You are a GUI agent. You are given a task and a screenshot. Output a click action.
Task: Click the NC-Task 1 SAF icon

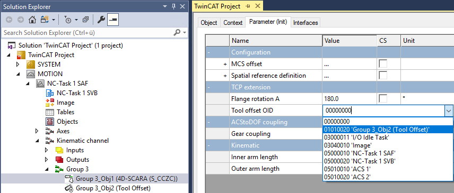pos(40,84)
